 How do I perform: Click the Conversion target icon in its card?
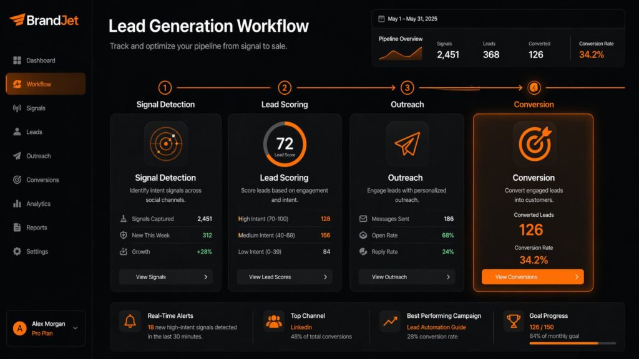pyautogui.click(x=534, y=145)
